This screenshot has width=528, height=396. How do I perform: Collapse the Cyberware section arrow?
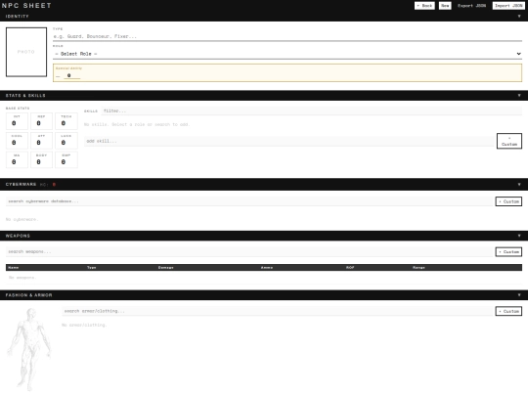[519, 185]
